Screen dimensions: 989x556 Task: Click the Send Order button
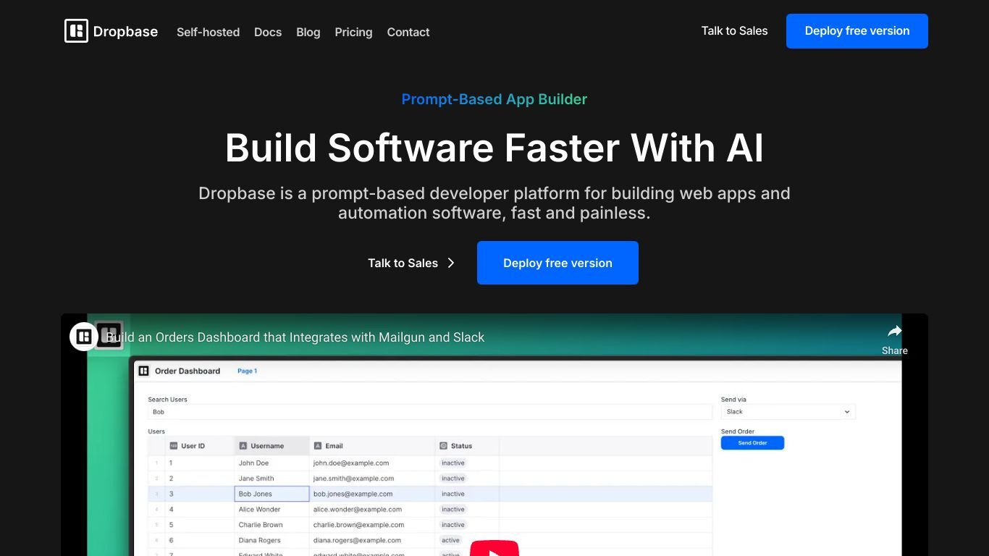pyautogui.click(x=752, y=443)
